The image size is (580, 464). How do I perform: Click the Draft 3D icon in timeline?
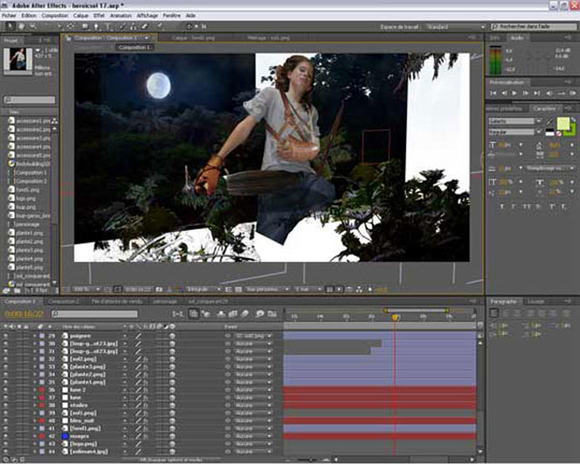[x=205, y=314]
